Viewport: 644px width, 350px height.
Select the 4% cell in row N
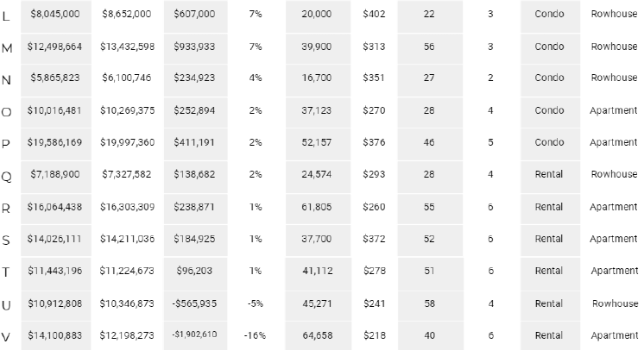[256, 78]
